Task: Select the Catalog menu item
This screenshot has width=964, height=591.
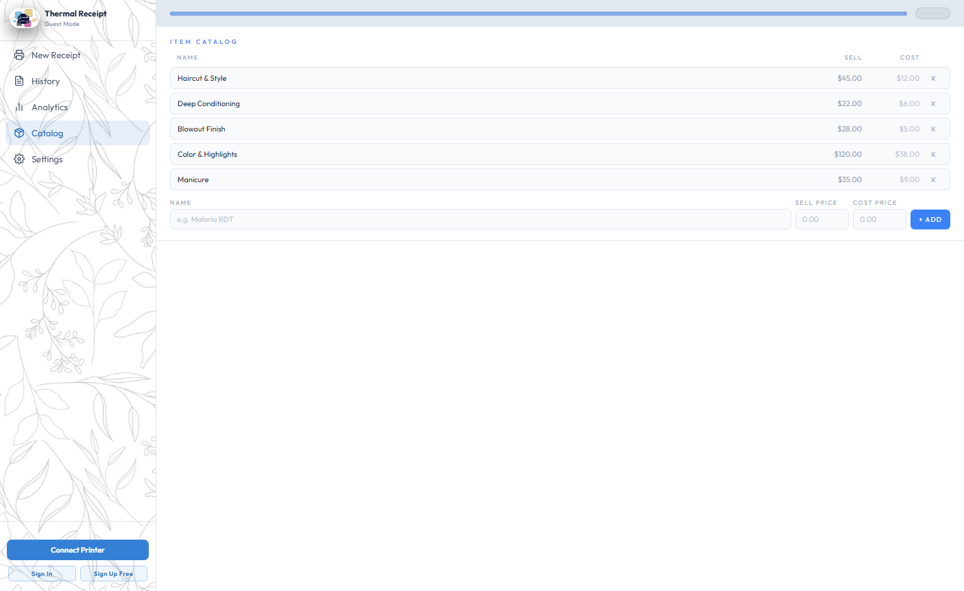Action: [x=77, y=133]
